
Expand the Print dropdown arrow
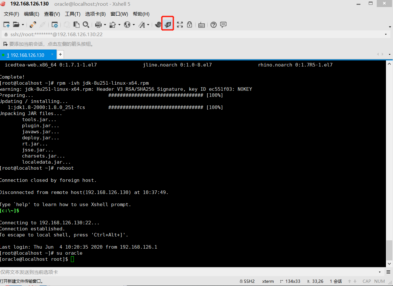click(104, 25)
